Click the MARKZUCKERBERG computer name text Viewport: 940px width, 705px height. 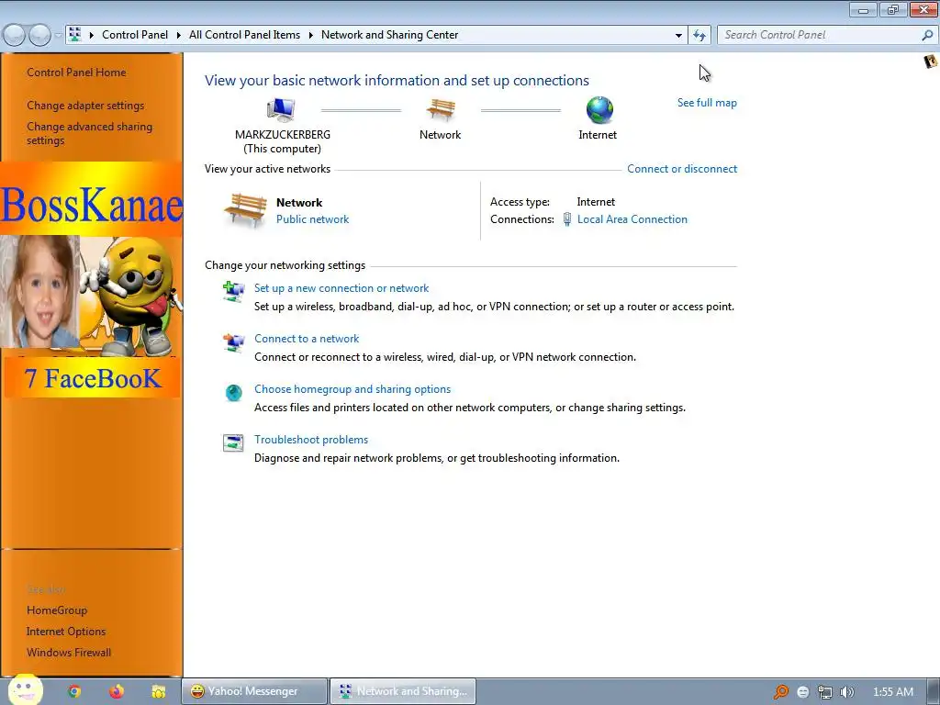(x=283, y=135)
